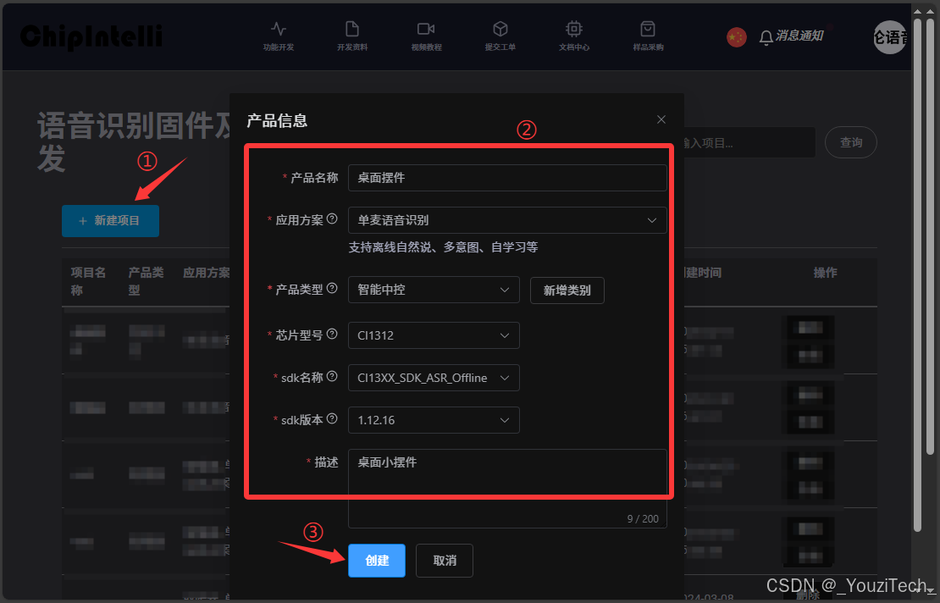Click the project search input field
The image size is (940, 603).
pos(749,142)
